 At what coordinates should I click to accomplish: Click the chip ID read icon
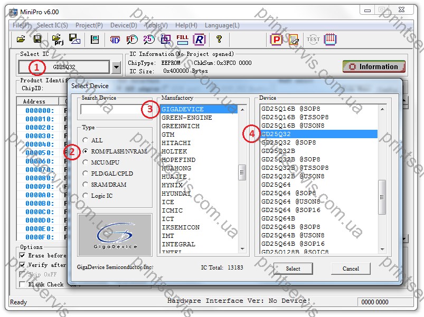[115, 40]
